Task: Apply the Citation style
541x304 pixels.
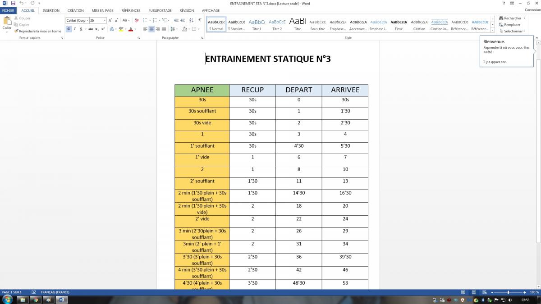Action: [x=419, y=24]
